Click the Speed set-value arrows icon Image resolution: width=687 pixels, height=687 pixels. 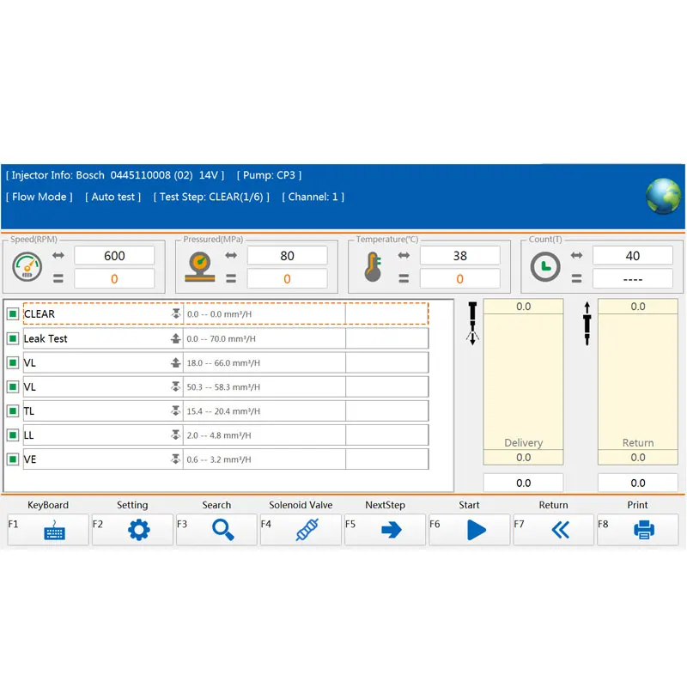[58, 255]
